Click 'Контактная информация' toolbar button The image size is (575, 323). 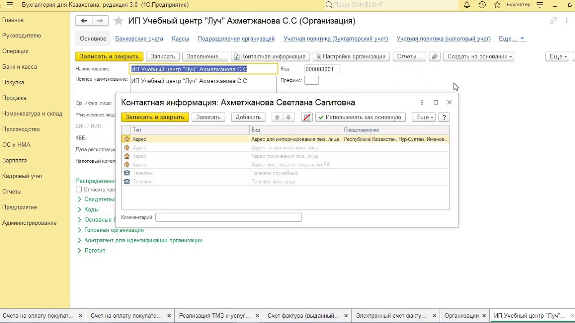coord(270,57)
